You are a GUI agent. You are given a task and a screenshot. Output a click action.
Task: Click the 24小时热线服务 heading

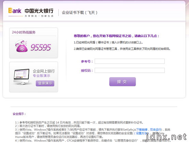[x=24, y=32]
